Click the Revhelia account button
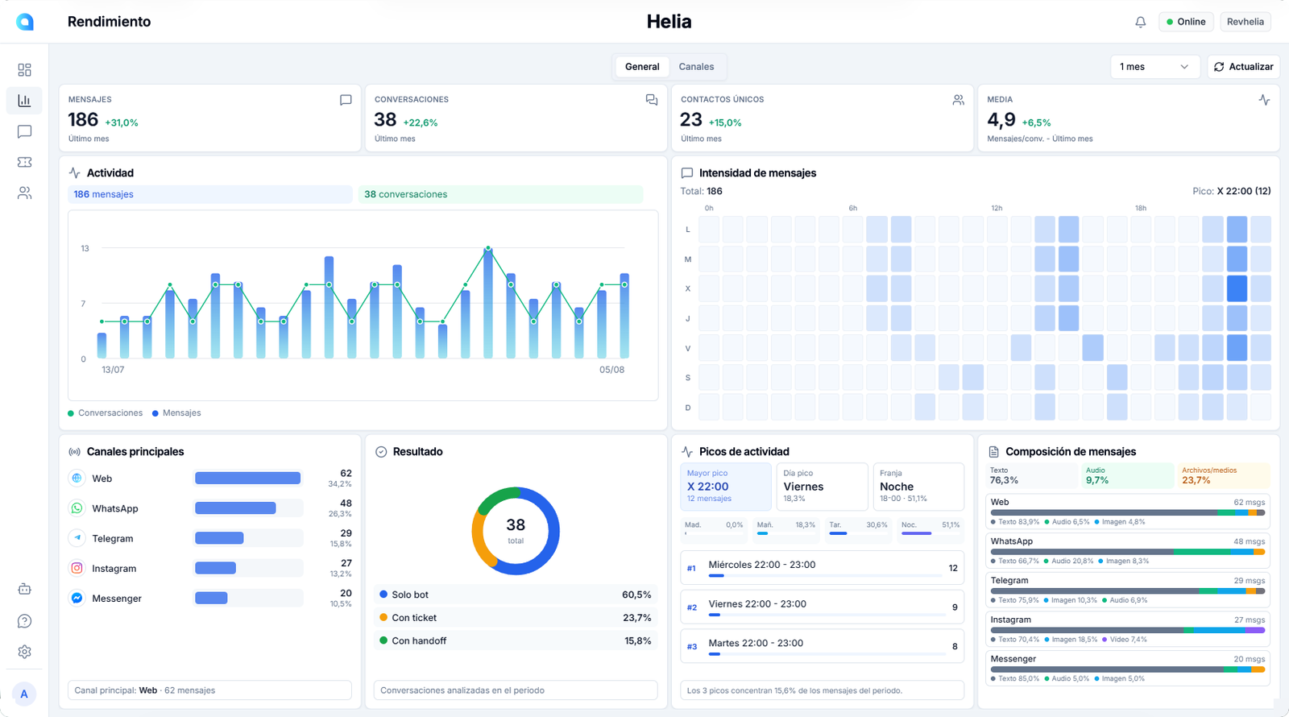This screenshot has height=717, width=1289. coord(1245,22)
